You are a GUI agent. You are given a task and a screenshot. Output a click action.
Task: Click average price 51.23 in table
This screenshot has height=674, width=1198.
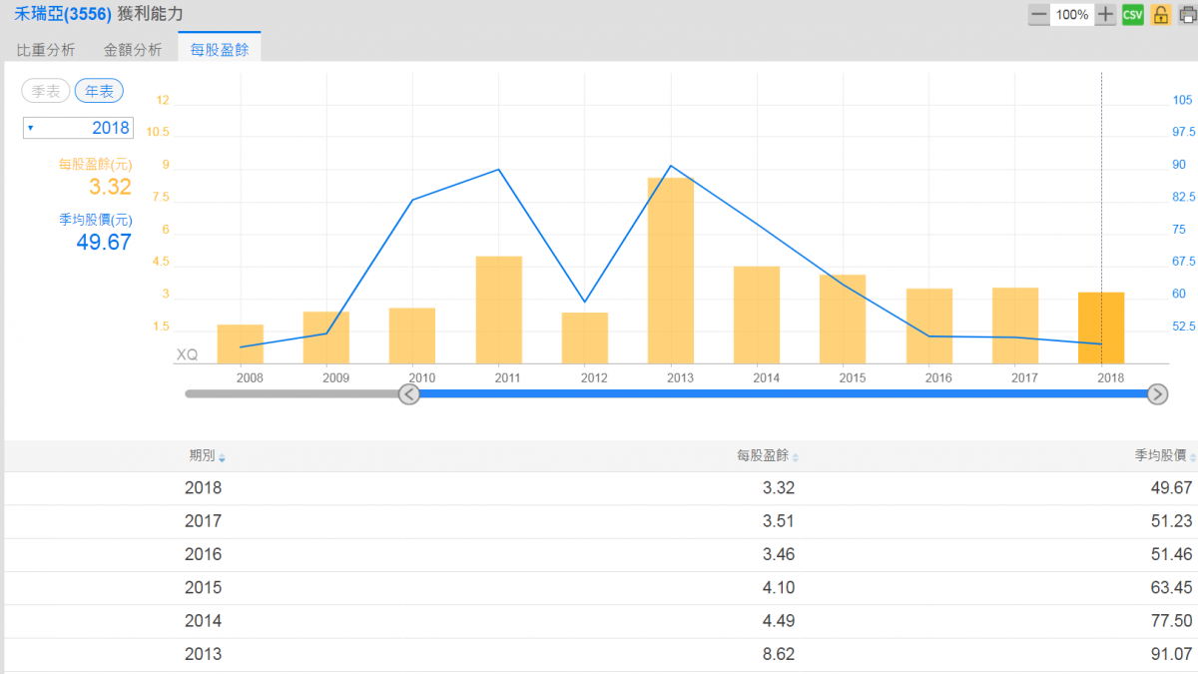pyautogui.click(x=1171, y=521)
